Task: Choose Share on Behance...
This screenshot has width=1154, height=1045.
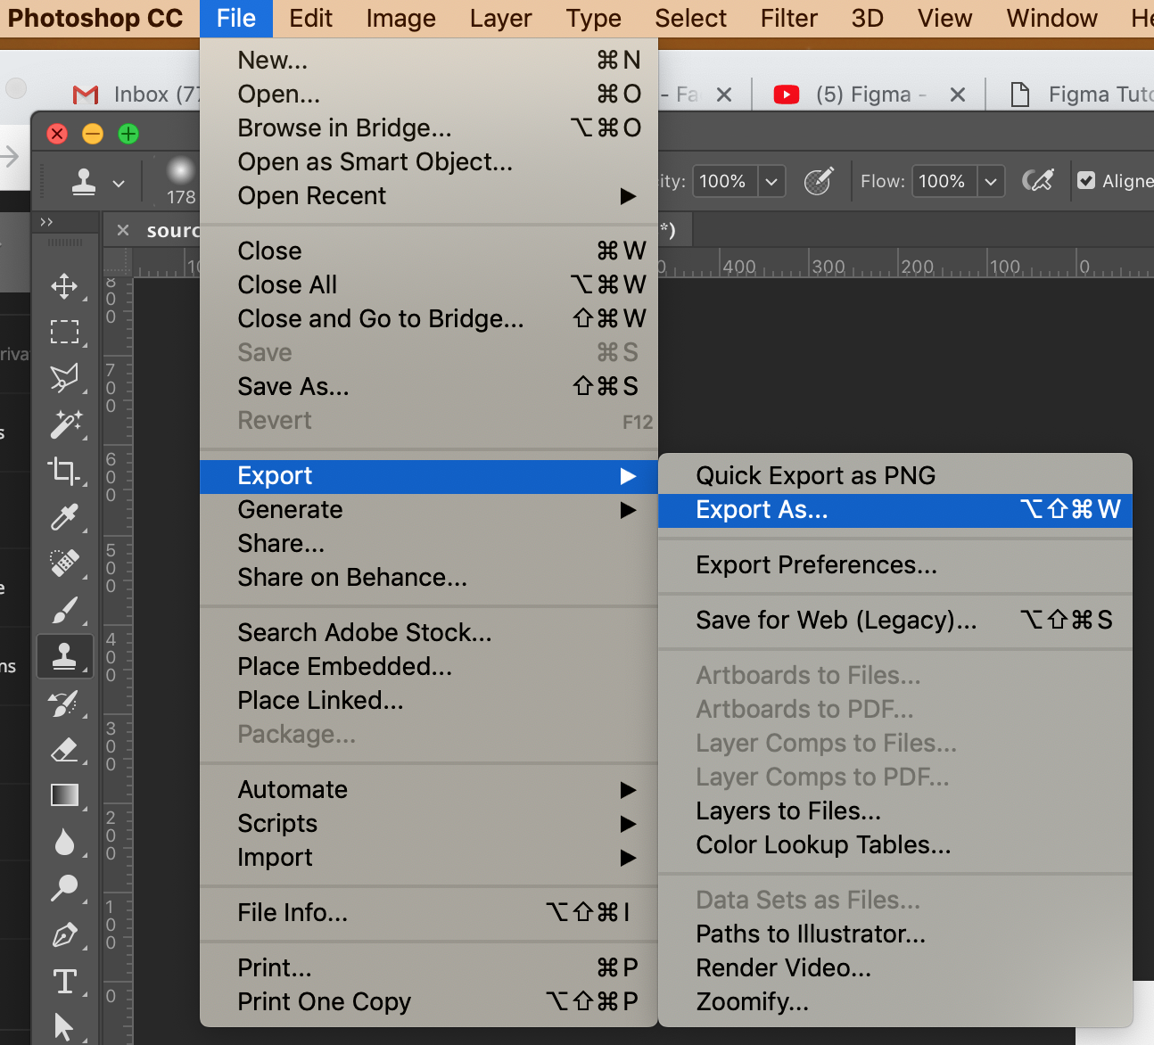Action: [429, 578]
